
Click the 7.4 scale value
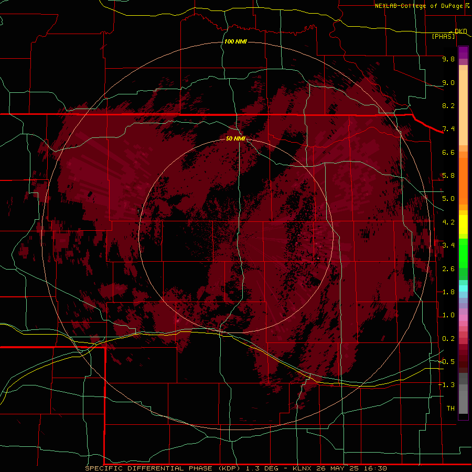tap(448, 129)
